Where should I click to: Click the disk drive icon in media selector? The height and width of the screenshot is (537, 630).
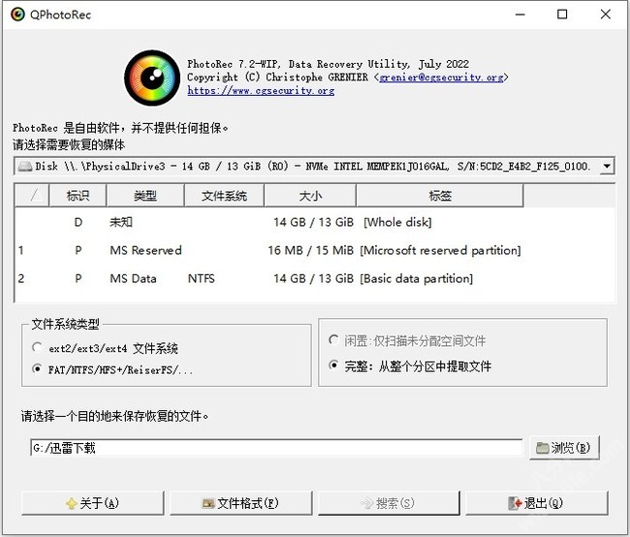[x=25, y=166]
